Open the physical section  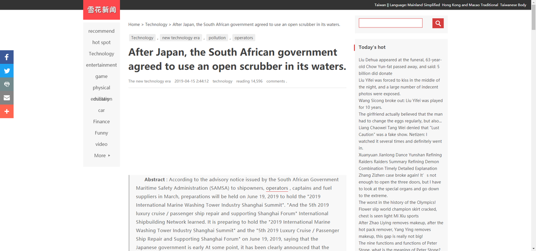click(102, 88)
